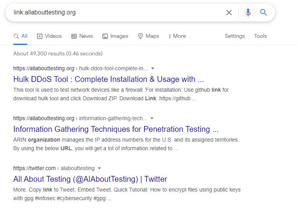
Task: Click the snippet starting 'This tool is used to test'
Action: click(x=121, y=94)
